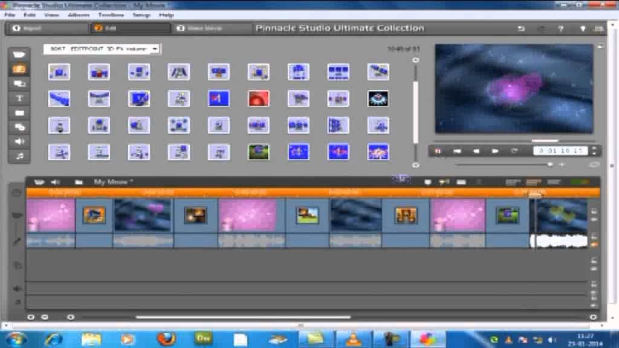This screenshot has width=619, height=348.
Task: Open the Videos album tab
Action: 19,54
